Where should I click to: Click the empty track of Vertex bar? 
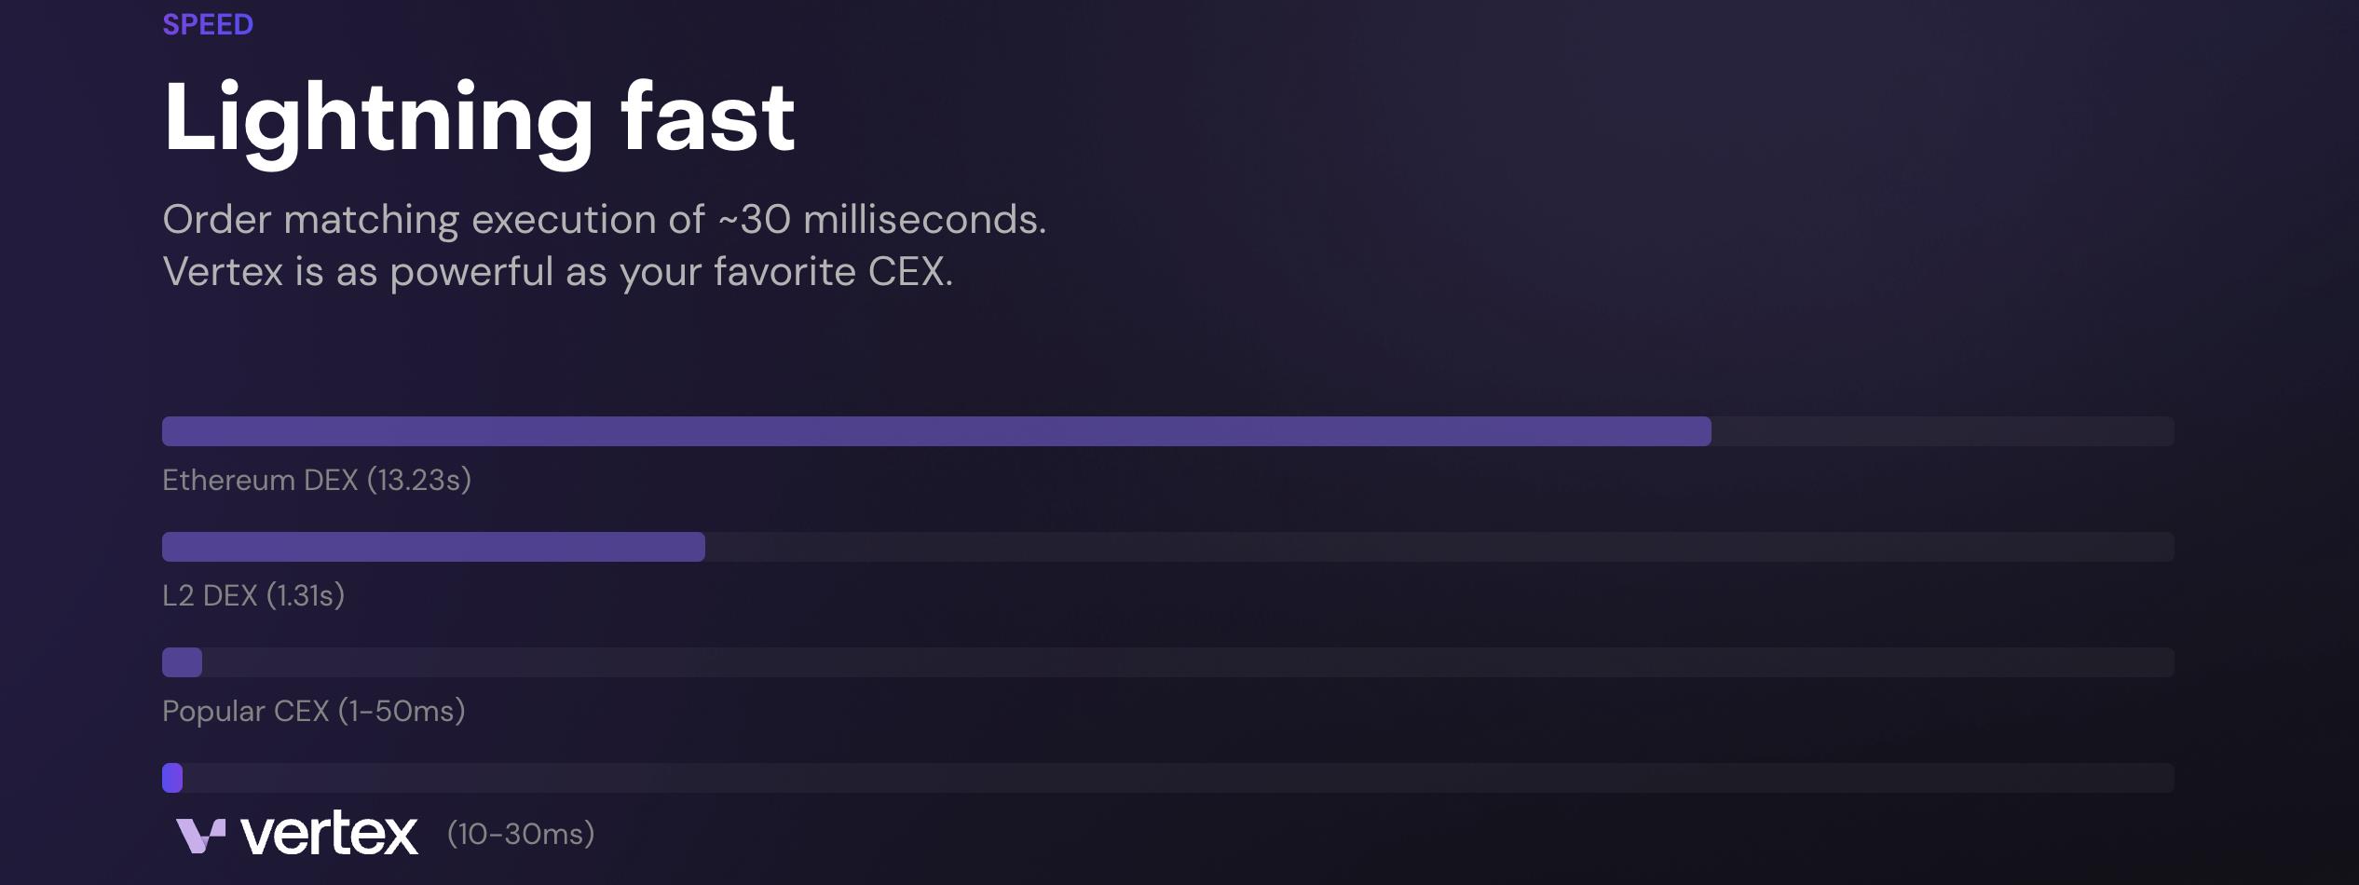pyautogui.click(x=1179, y=778)
